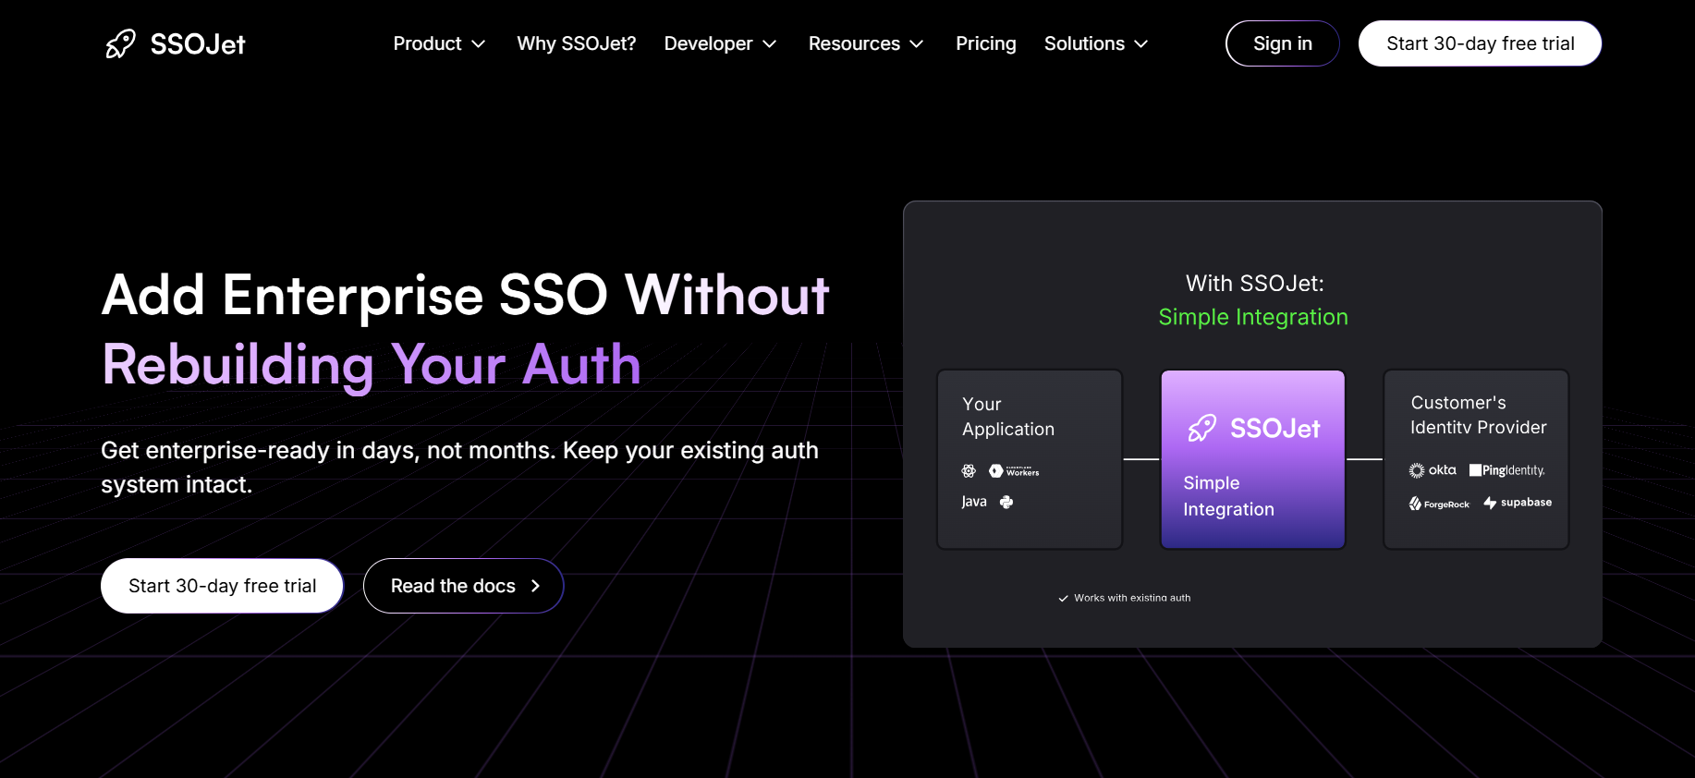Click the Python icon next to Java
The width and height of the screenshot is (1695, 778).
[1006, 502]
